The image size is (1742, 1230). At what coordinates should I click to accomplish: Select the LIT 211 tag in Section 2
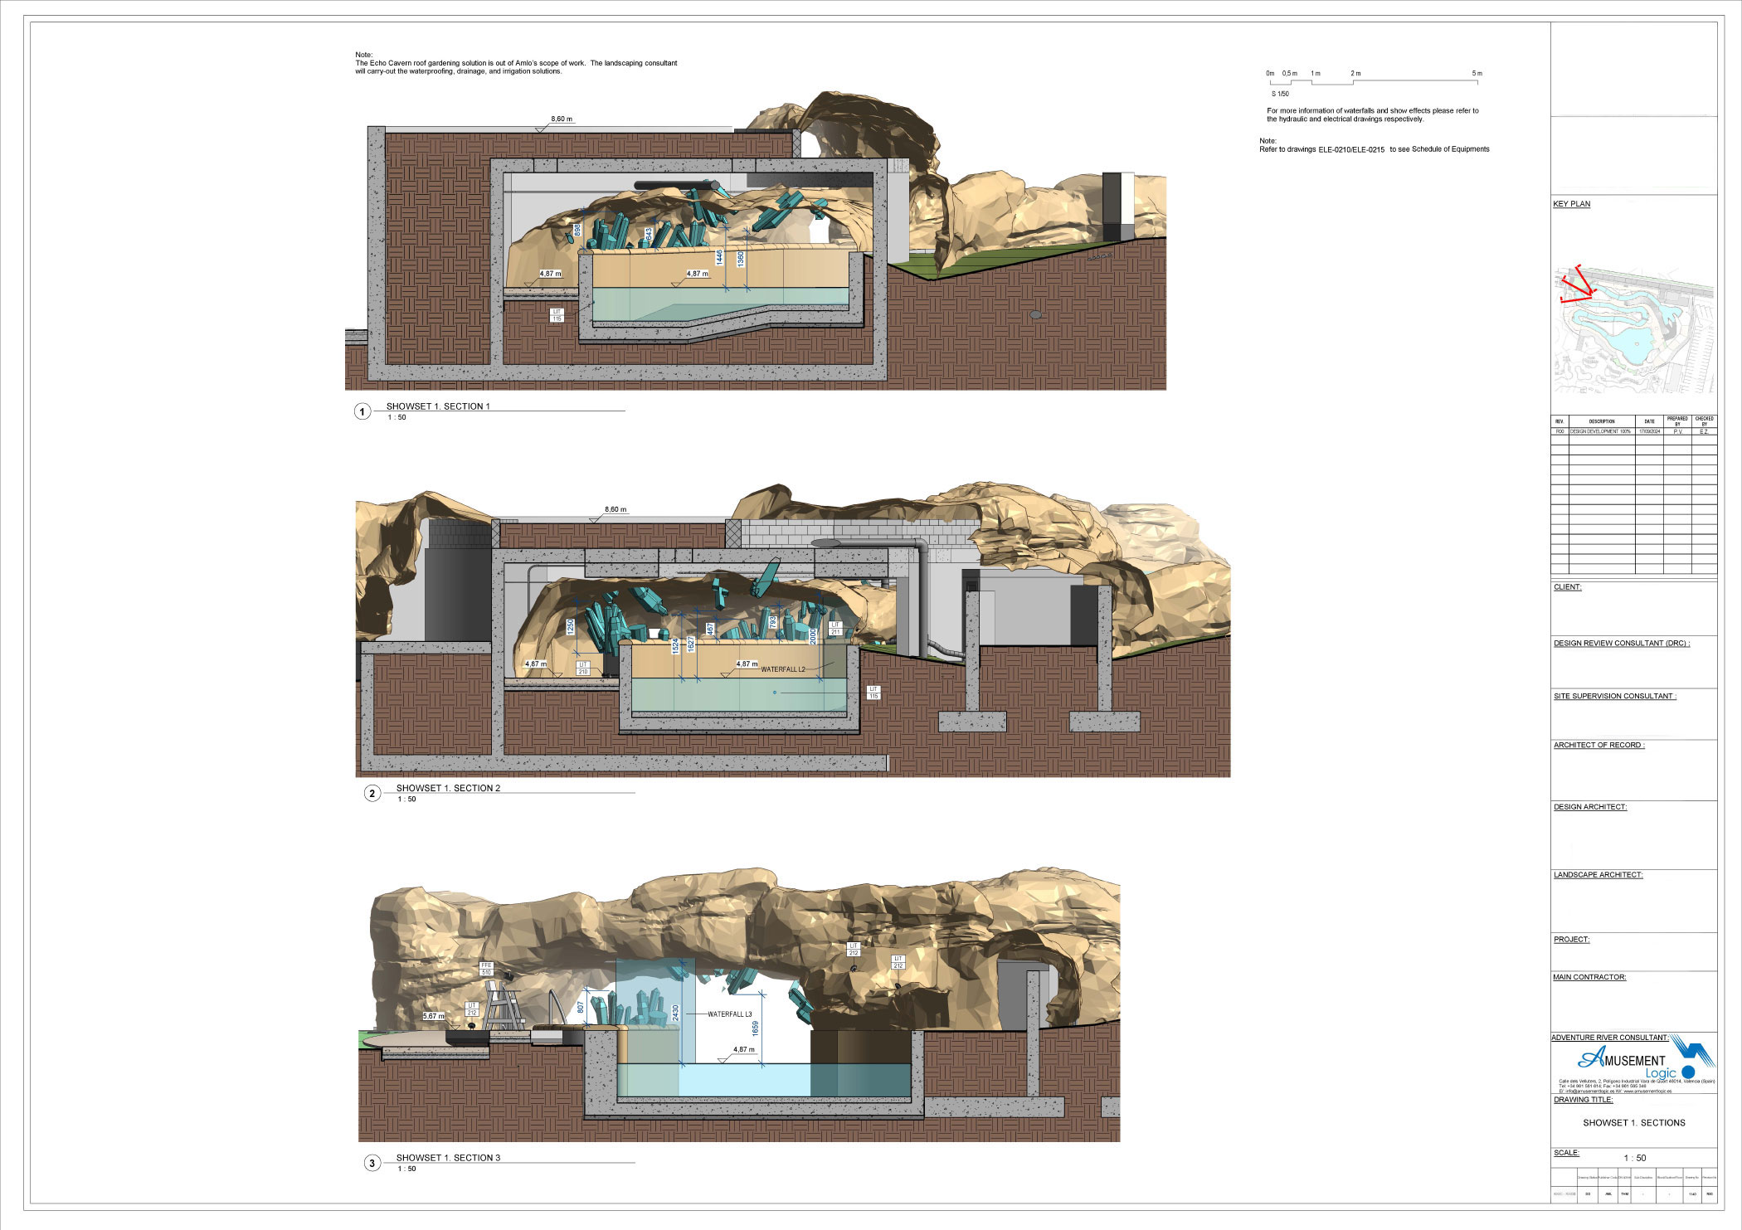pos(835,628)
